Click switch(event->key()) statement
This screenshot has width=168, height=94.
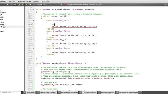[x=54, y=16]
